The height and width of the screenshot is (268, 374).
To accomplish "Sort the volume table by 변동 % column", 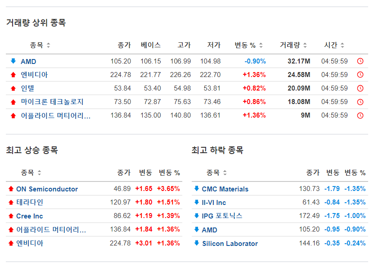I will (261, 45).
